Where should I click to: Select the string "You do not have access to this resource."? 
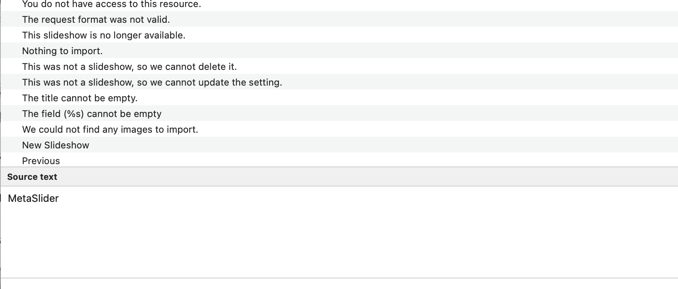point(111,4)
